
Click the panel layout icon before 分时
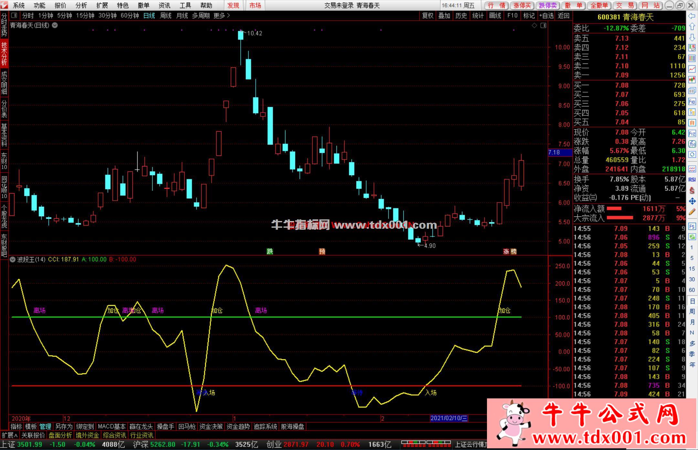[x=14, y=15]
